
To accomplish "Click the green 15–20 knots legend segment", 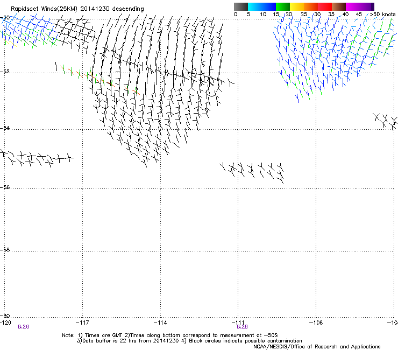I will click(283, 6).
